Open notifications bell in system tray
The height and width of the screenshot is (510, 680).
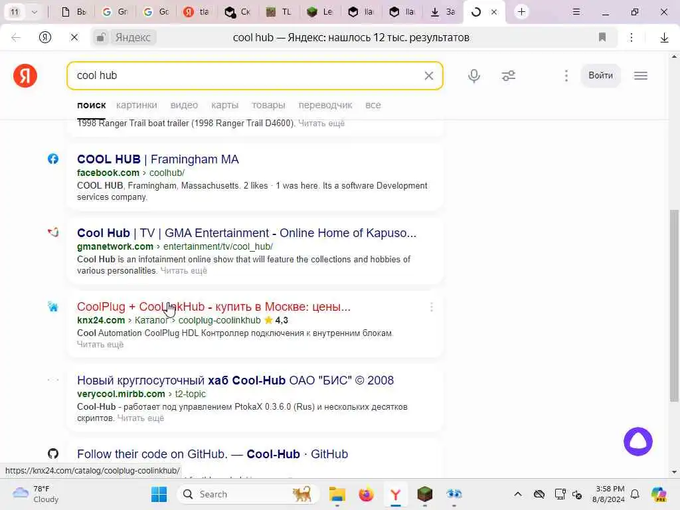pyautogui.click(x=635, y=494)
